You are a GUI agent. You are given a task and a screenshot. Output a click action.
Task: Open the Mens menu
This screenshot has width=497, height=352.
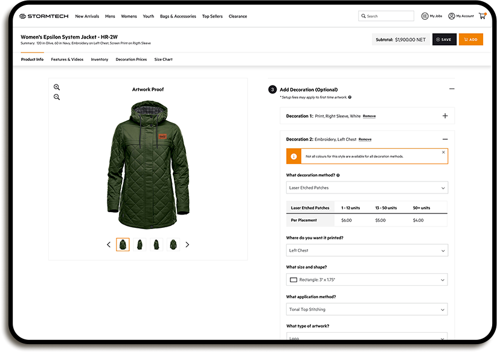(x=110, y=16)
